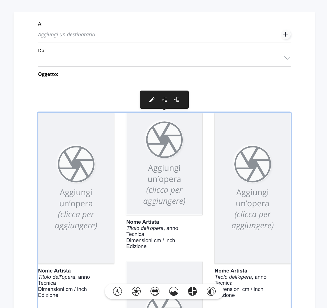Click the pencil edit icon in dark toolbar
This screenshot has height=308, width=327.
point(152,100)
